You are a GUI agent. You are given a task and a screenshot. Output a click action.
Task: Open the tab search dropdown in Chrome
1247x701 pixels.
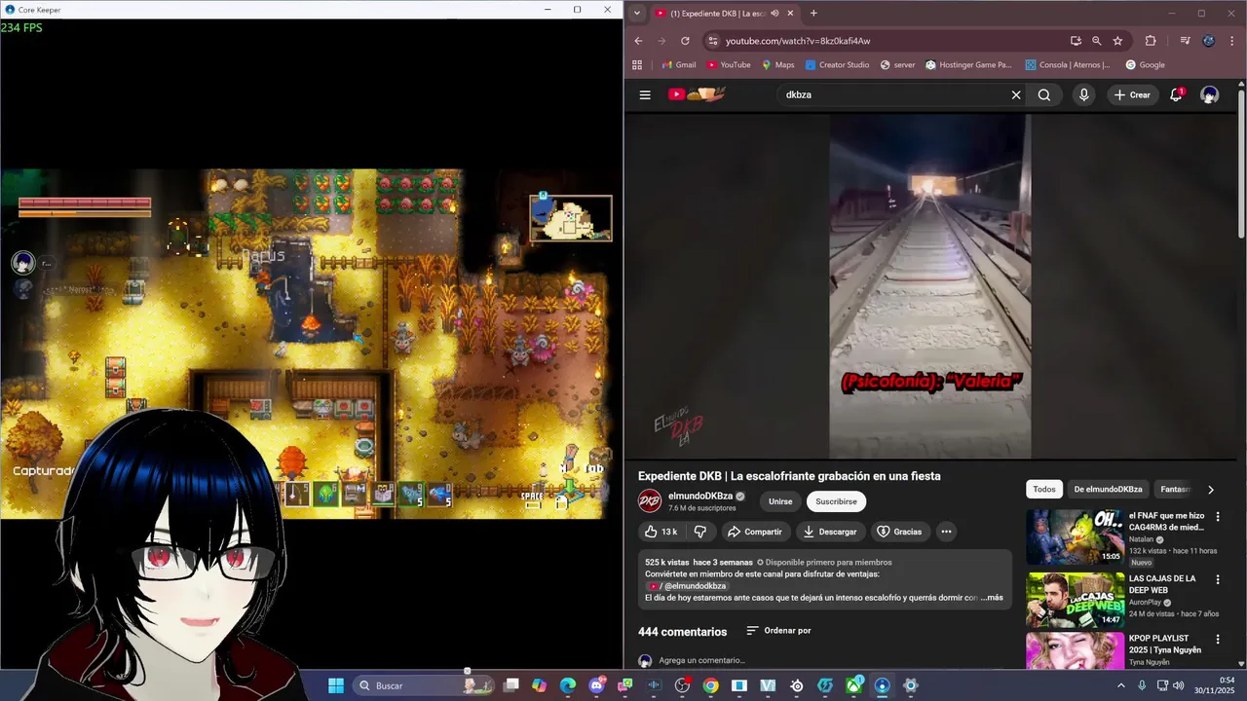636,14
